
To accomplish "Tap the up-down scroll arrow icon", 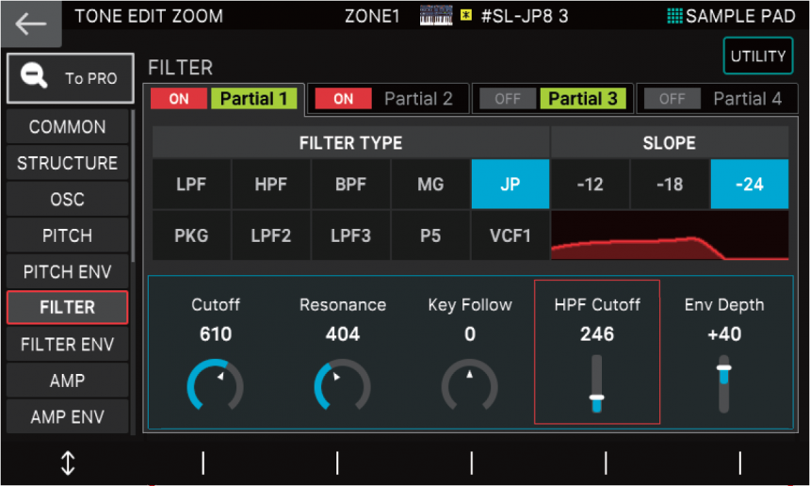I will pyautogui.click(x=68, y=462).
